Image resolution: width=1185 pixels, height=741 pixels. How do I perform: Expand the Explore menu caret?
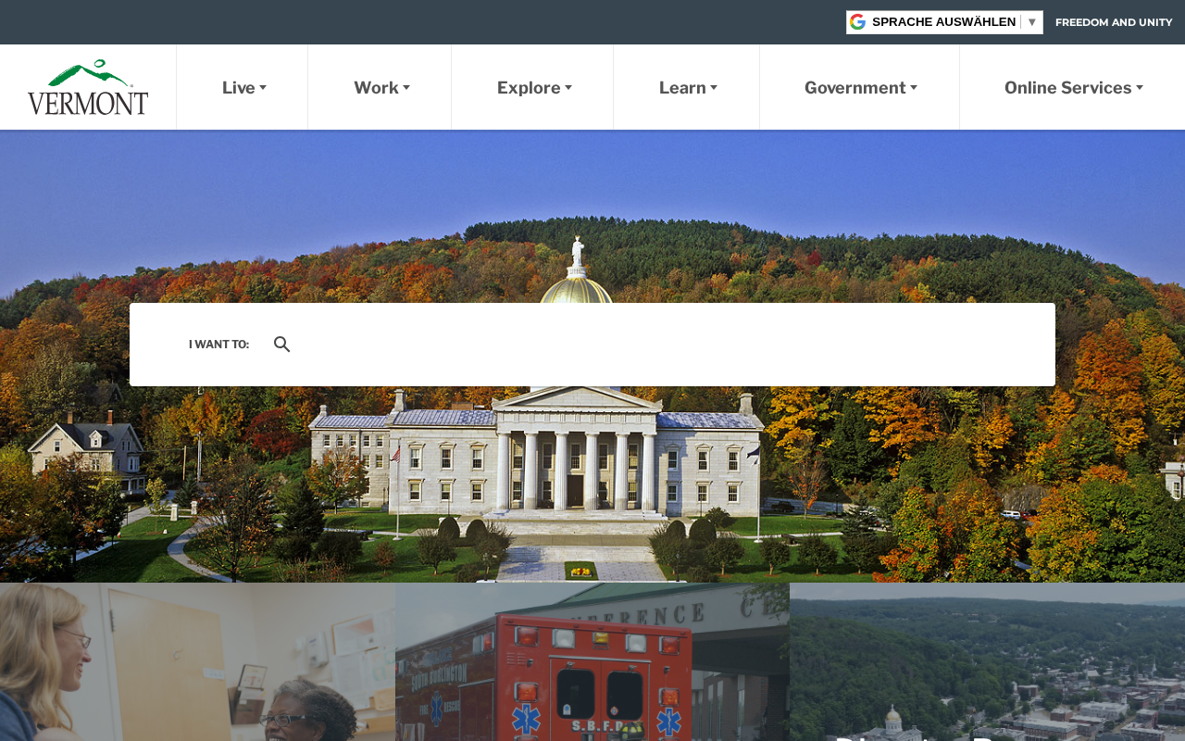[568, 88]
